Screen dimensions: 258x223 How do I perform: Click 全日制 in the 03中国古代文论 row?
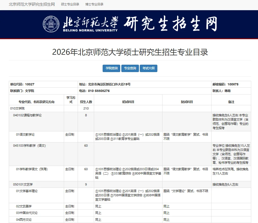pyautogui.click(x=69, y=213)
